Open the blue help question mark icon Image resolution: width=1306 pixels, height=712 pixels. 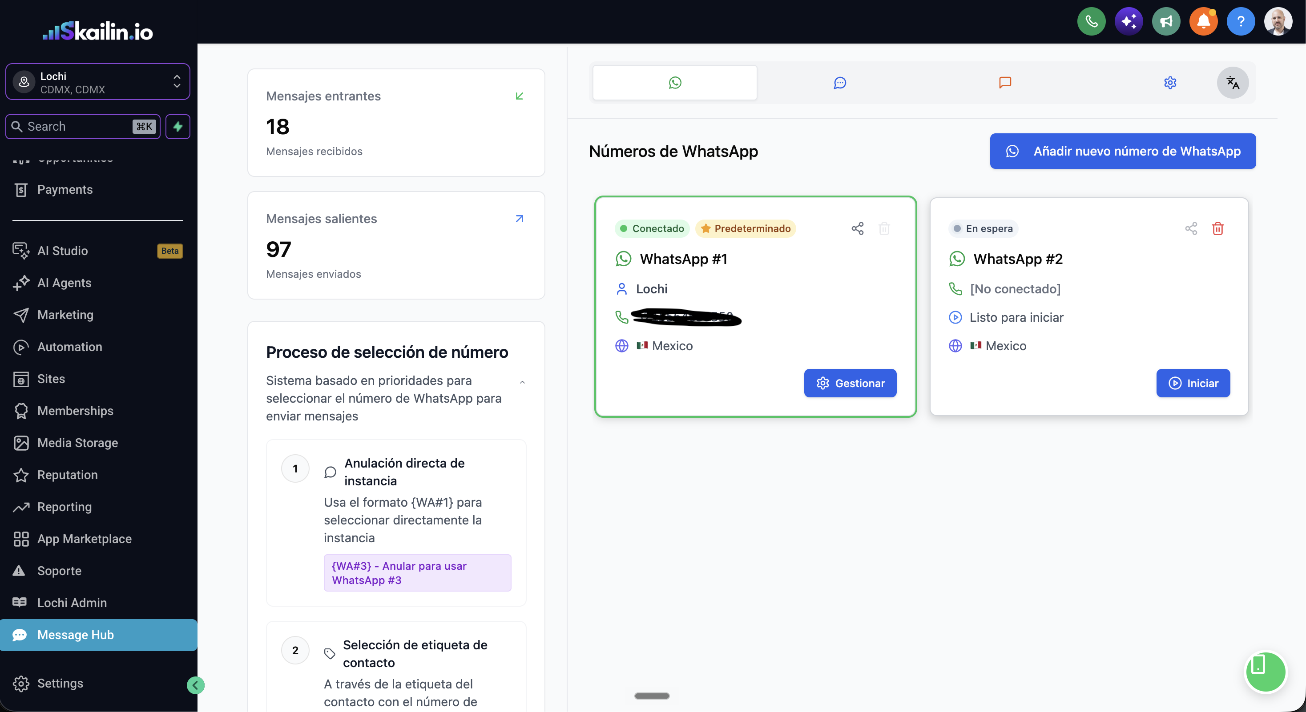pos(1241,21)
